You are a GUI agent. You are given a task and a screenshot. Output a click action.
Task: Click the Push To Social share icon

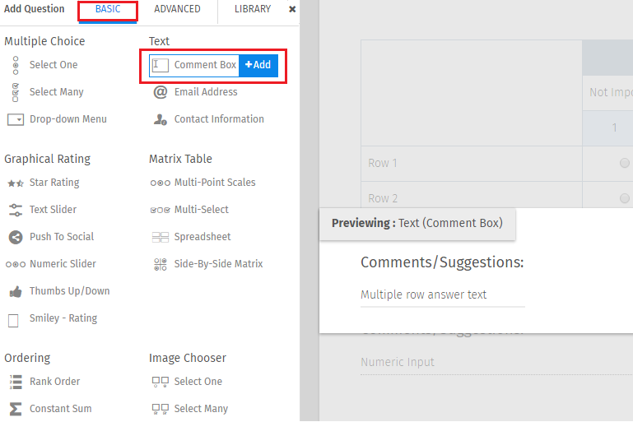point(16,237)
